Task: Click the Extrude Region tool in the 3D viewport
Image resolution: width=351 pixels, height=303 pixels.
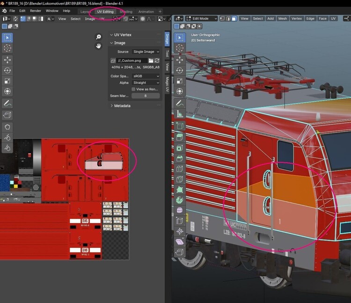Action: point(180,137)
